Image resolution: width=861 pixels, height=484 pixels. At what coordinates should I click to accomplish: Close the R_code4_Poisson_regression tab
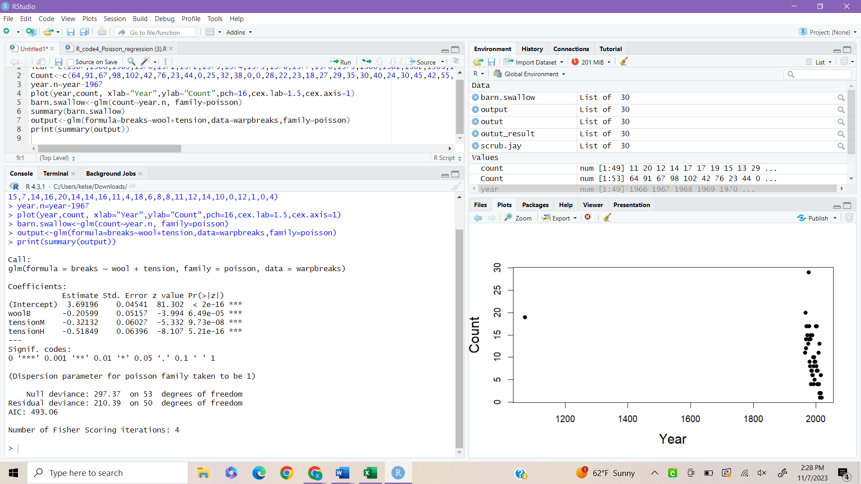point(171,48)
